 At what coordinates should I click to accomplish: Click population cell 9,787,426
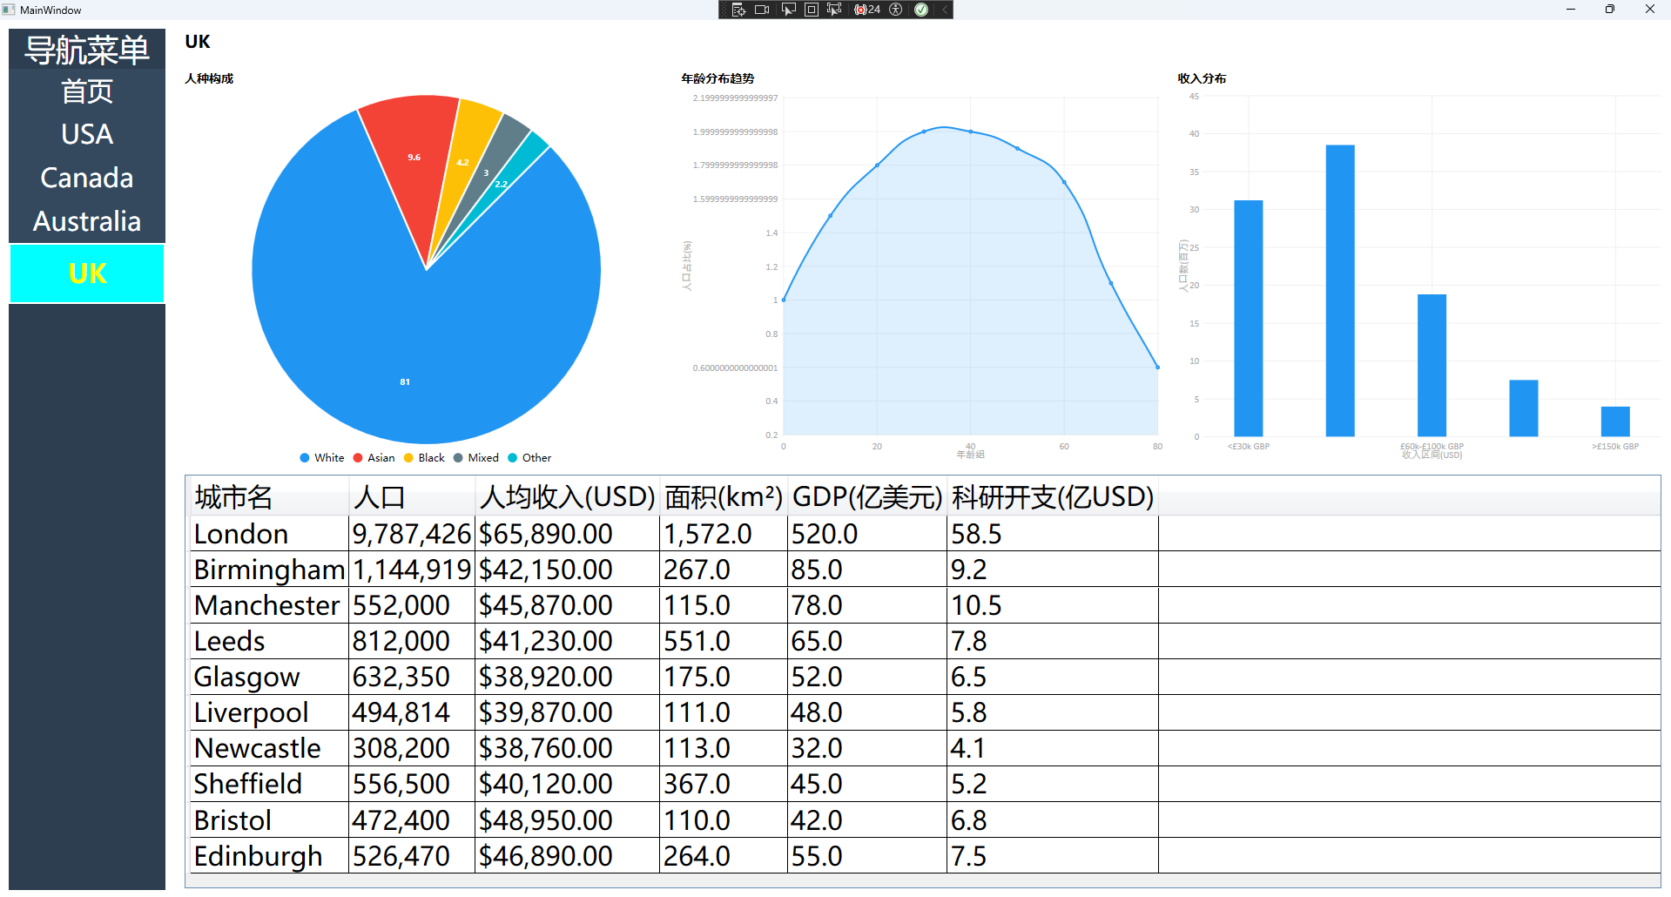pyautogui.click(x=413, y=534)
